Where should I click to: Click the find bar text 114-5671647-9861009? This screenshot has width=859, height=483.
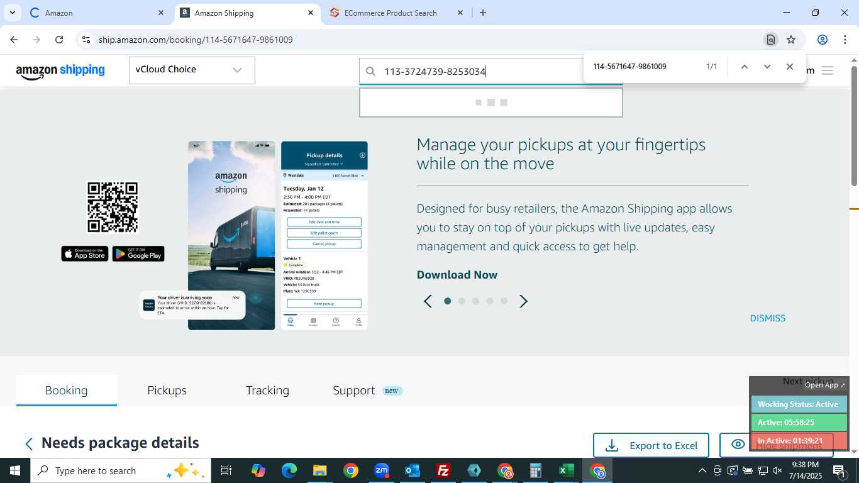click(630, 67)
